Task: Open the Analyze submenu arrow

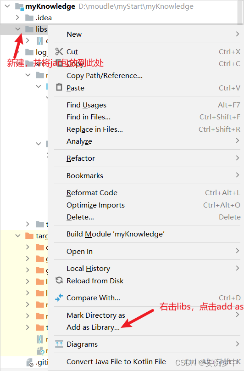Action: pyautogui.click(x=238, y=141)
